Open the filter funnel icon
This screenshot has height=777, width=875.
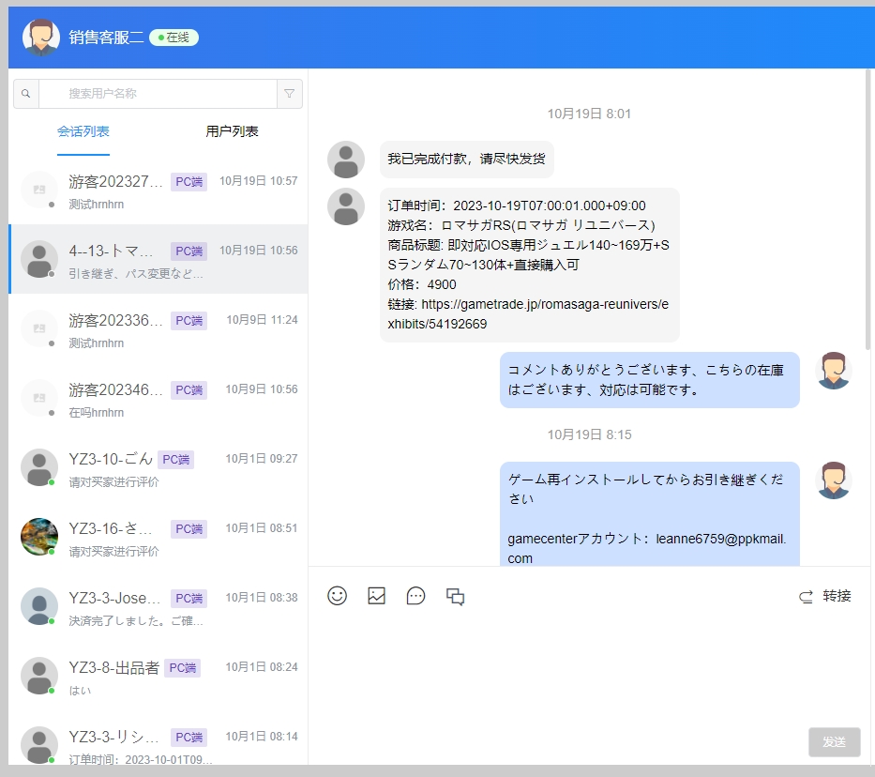(290, 93)
